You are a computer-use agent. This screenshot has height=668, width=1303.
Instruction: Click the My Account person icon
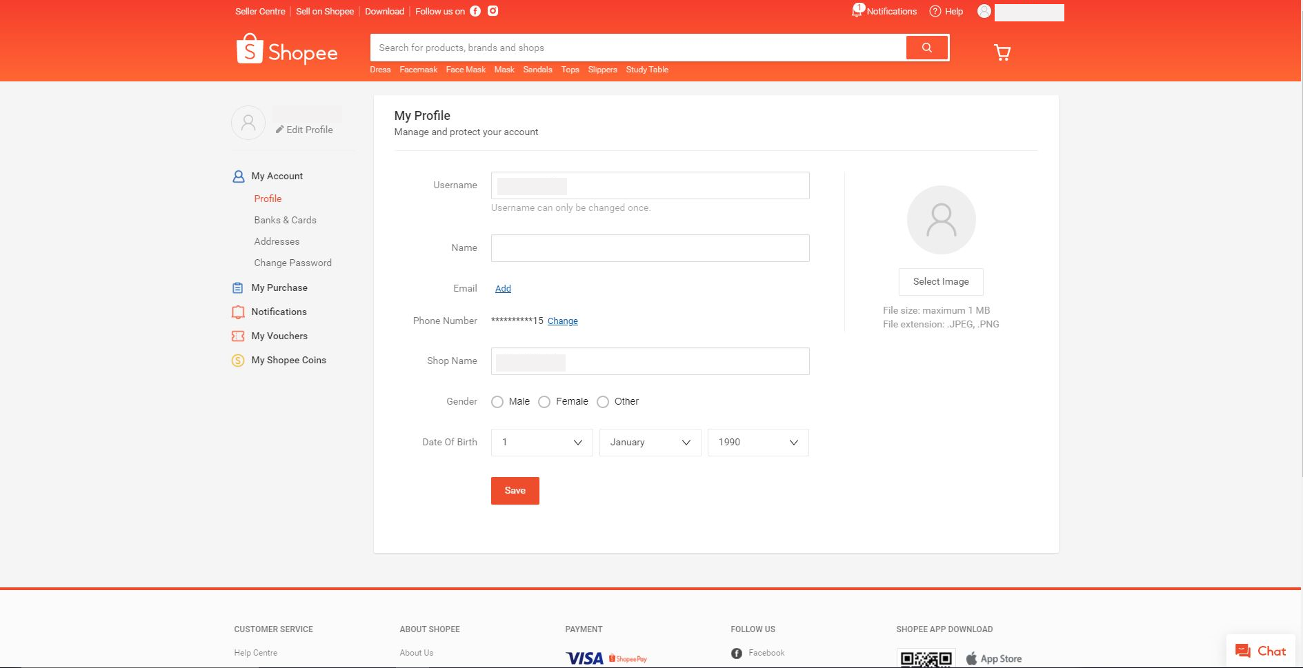(x=238, y=176)
